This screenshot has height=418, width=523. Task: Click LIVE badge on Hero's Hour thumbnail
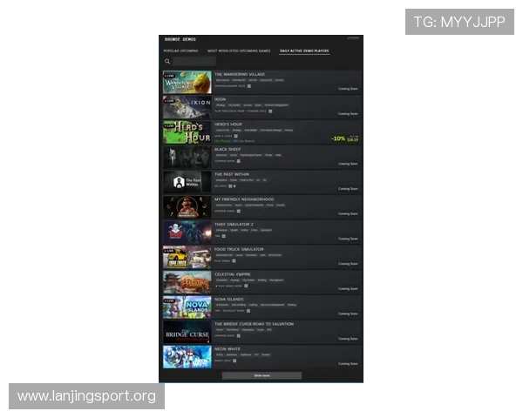pos(169,125)
